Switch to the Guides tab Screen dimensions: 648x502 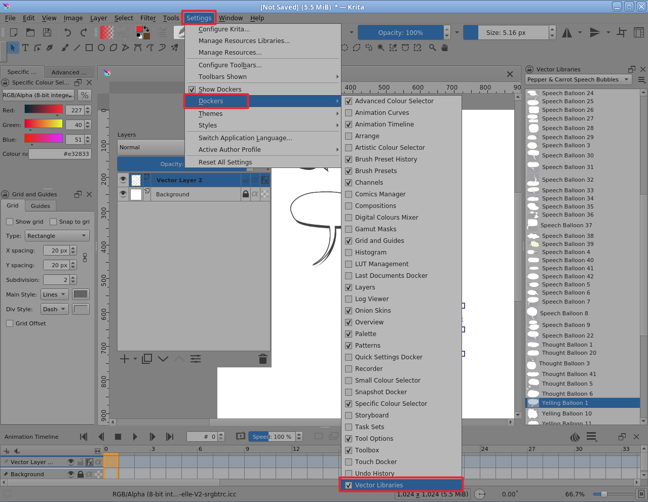pyautogui.click(x=41, y=206)
